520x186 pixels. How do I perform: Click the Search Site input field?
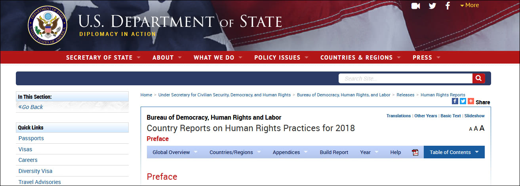tap(406, 78)
